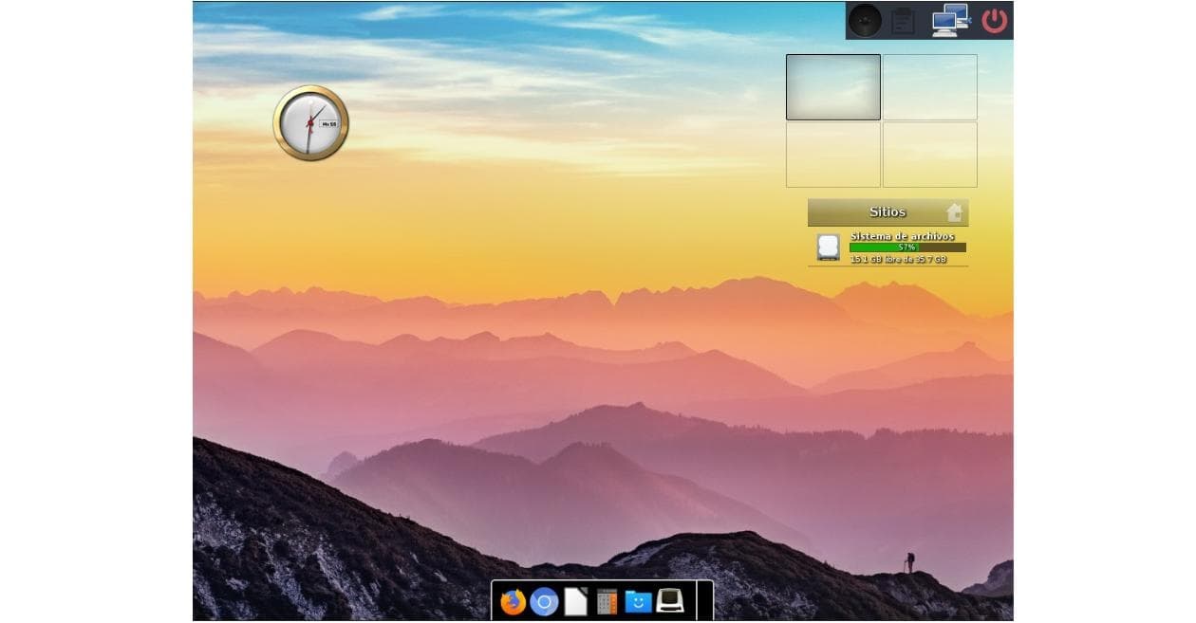This screenshot has height=623, width=1196.
Task: Switch to the bottom-left virtual desktop
Action: pos(832,155)
